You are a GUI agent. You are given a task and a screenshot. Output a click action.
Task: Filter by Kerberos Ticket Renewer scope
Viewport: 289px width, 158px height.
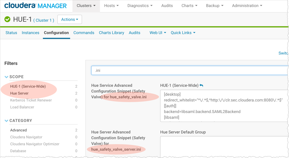tap(31, 100)
